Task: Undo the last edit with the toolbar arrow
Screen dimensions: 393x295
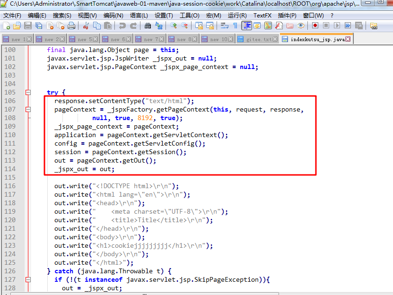Action: (x=122, y=26)
